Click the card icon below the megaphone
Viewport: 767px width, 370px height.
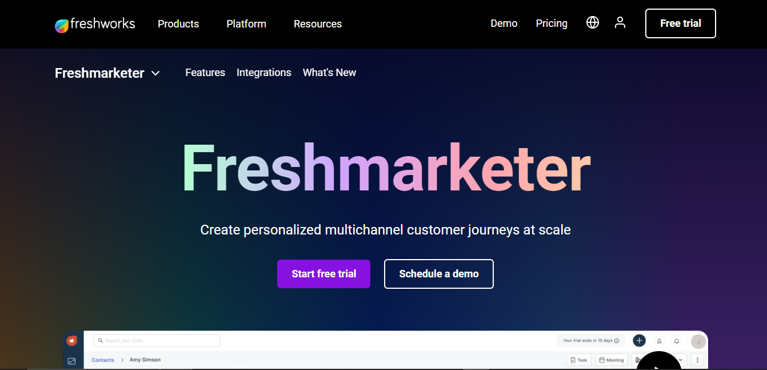click(71, 361)
